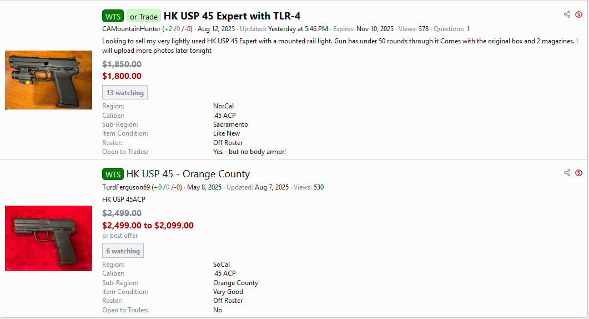The image size is (589, 319).
Task: Click share icon on Orange County listing
Action: [567, 173]
